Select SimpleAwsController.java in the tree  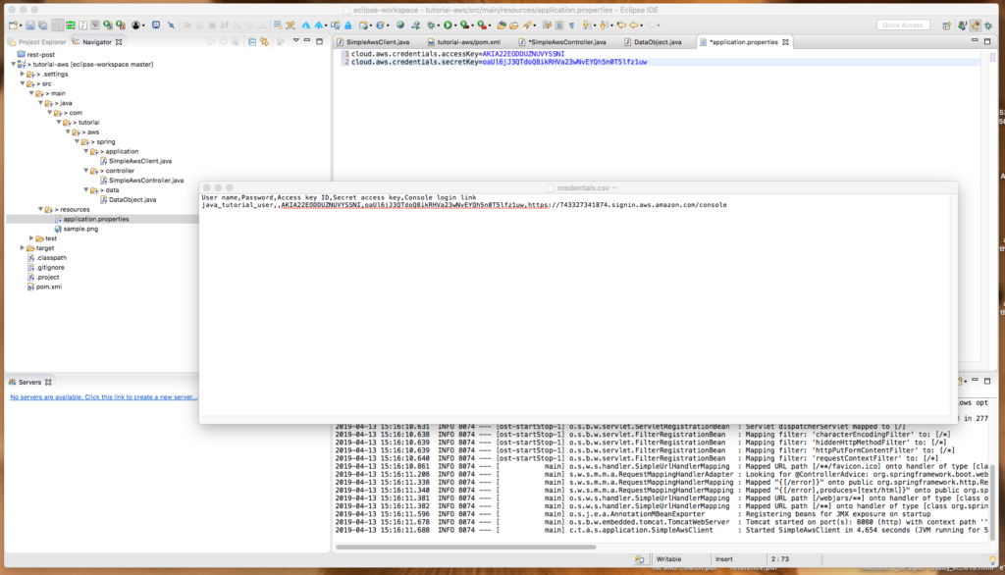click(145, 181)
